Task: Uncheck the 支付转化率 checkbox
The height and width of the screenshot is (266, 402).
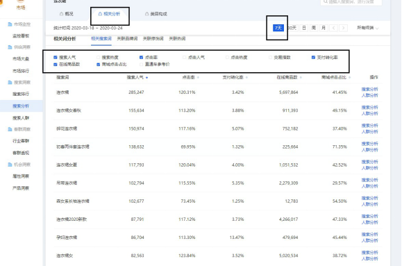Action: pos(313,58)
